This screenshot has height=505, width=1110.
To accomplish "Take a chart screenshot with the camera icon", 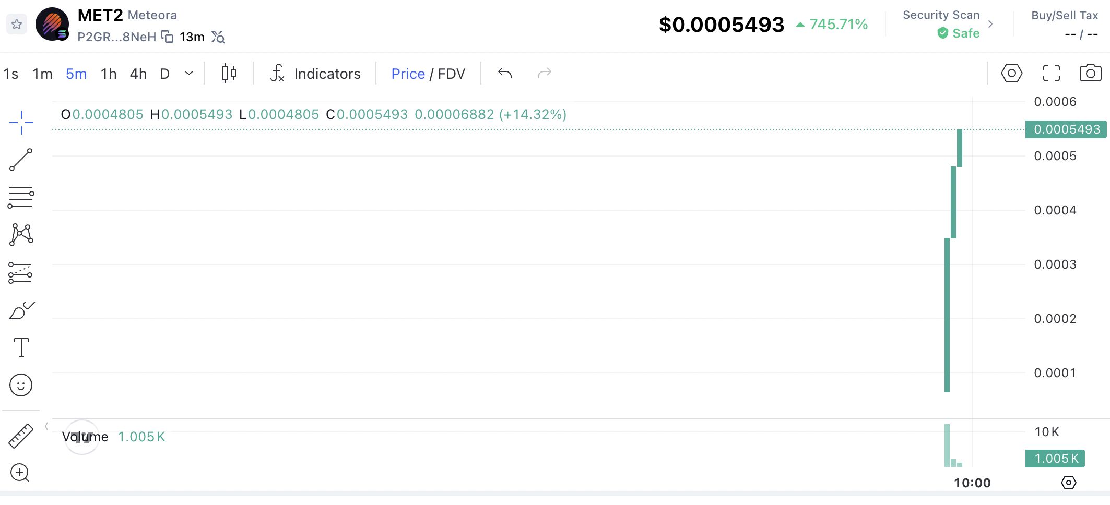I will (x=1091, y=73).
